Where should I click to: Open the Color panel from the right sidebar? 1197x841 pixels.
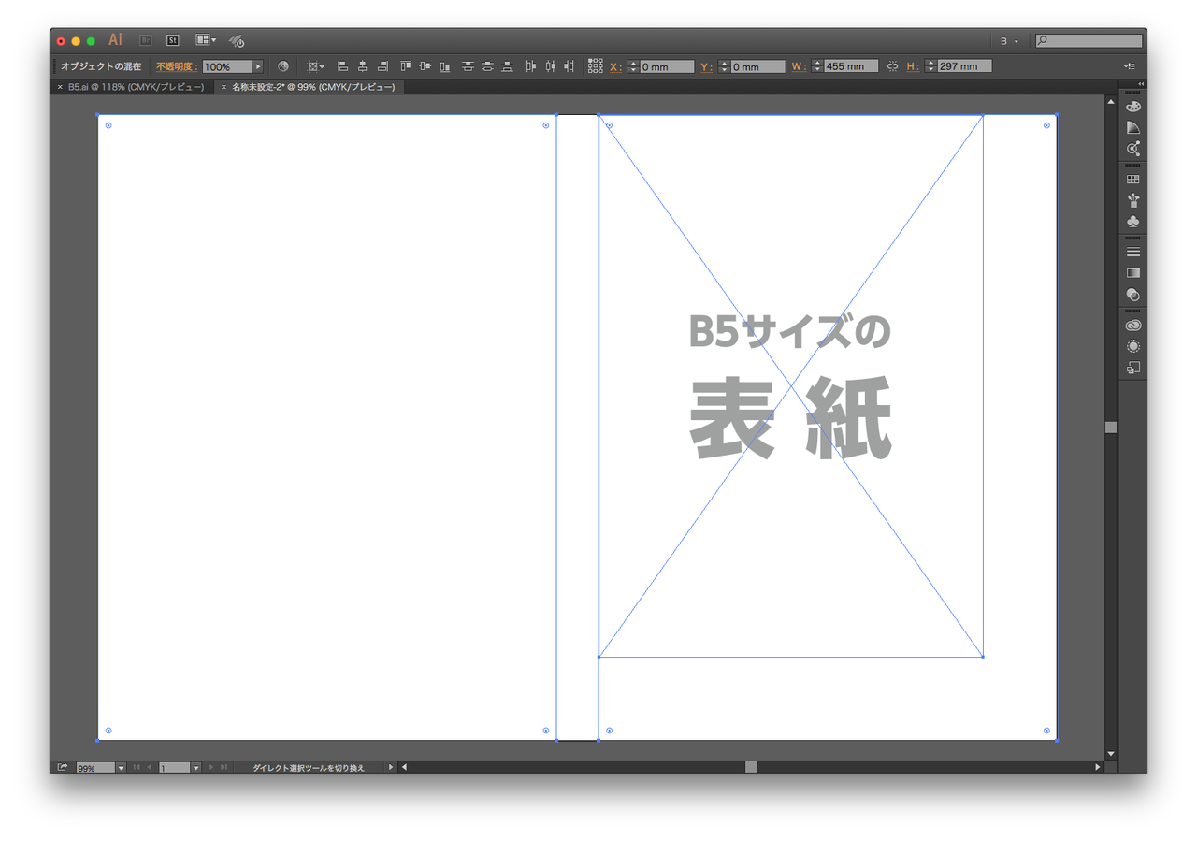pos(1132,106)
